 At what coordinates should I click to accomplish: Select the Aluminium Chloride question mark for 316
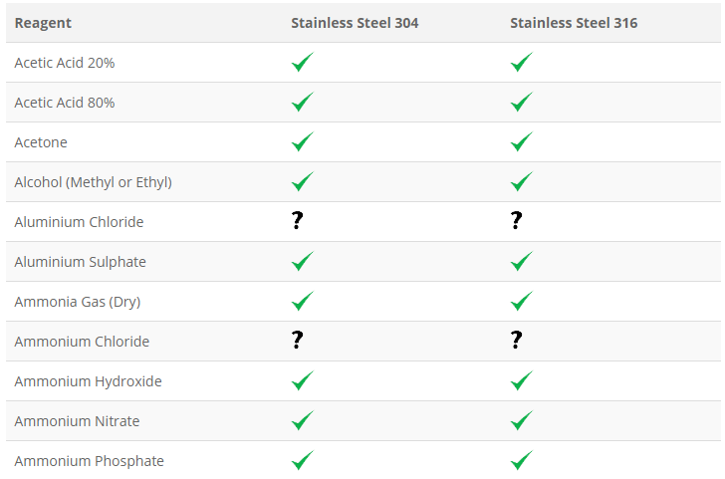point(517,220)
